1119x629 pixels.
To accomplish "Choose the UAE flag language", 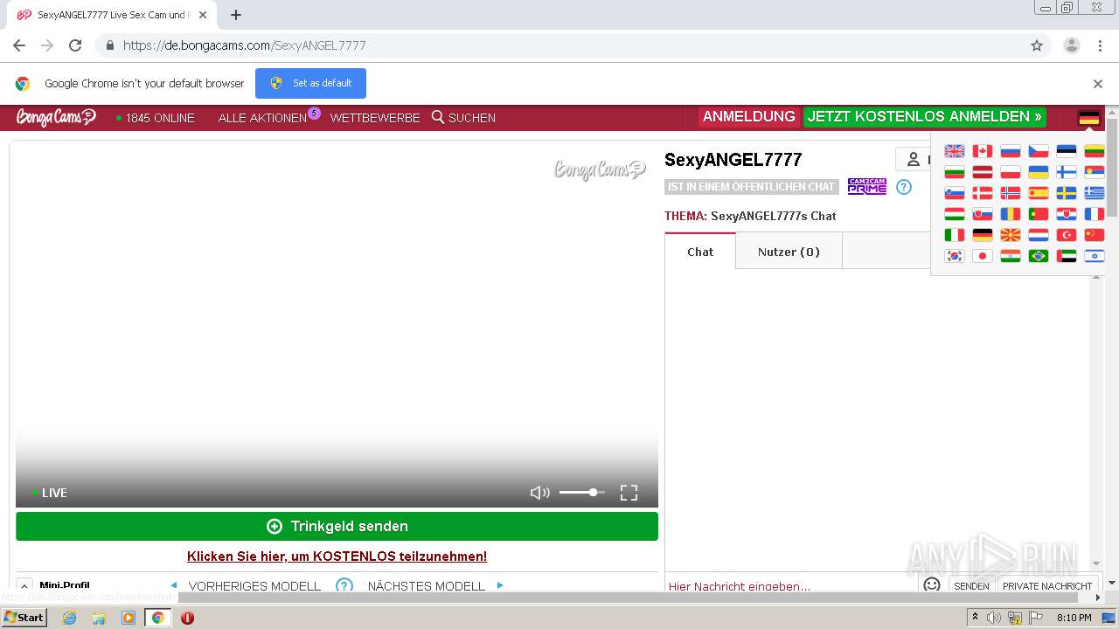I will [x=1067, y=256].
